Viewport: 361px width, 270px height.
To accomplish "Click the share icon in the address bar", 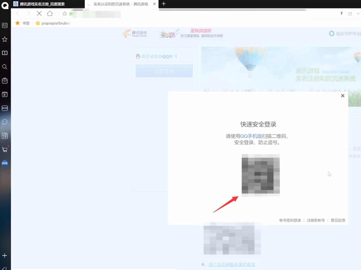I will (x=350, y=14).
